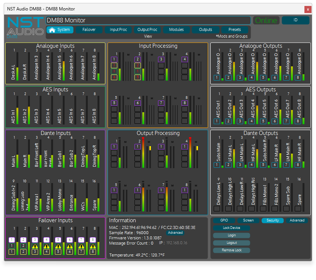Open the Output Proc tab

tap(147, 30)
